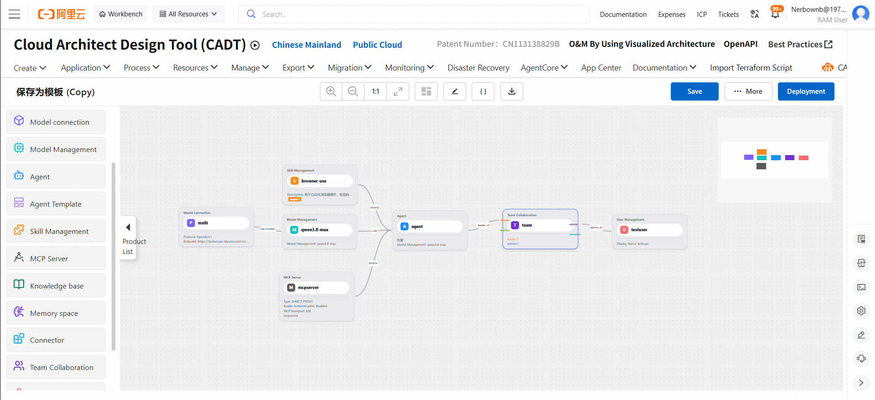Click the layout grid icon in toolbar
Image resolution: width=875 pixels, height=400 pixels.
point(426,91)
